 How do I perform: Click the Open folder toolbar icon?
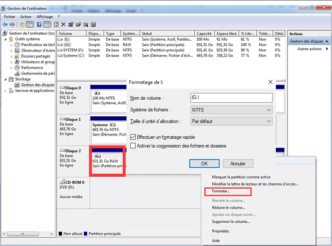(78, 25)
